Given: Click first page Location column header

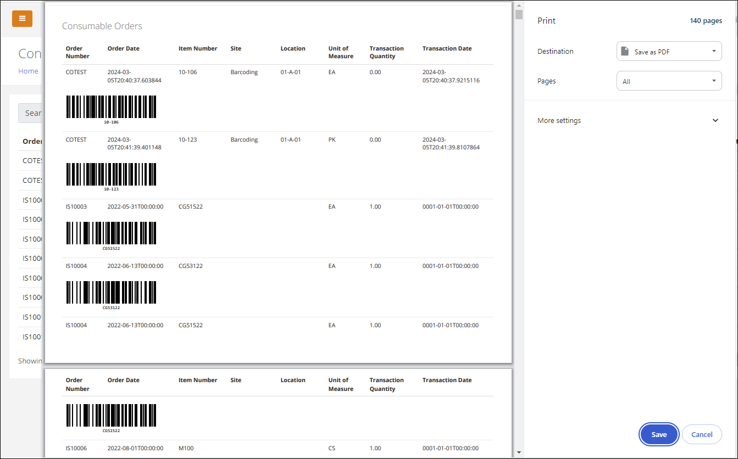Looking at the screenshot, I should [x=293, y=48].
